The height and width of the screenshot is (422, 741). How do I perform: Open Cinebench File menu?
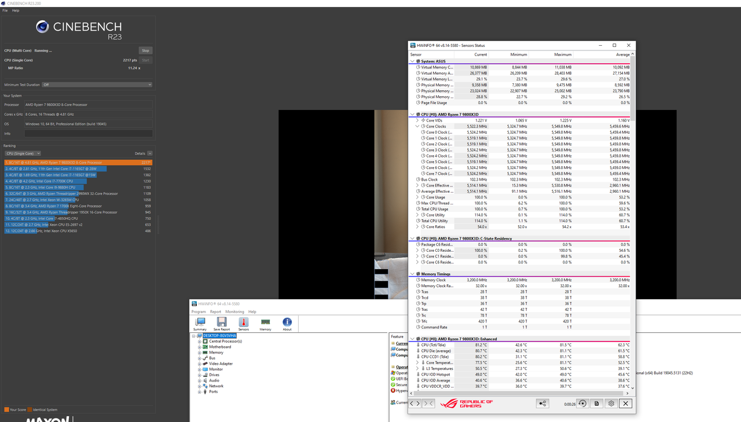coord(5,10)
